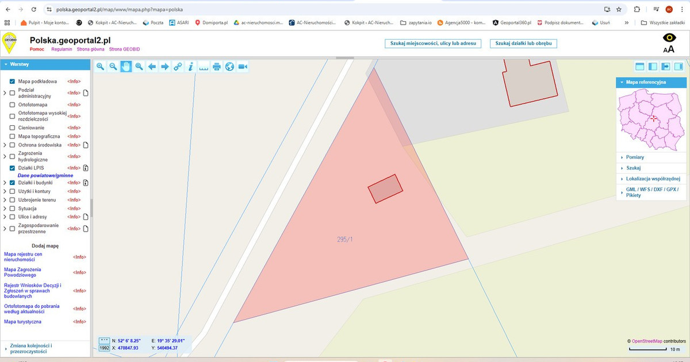Activate the pan hand tool
This screenshot has height=362, width=690.
[x=126, y=67]
